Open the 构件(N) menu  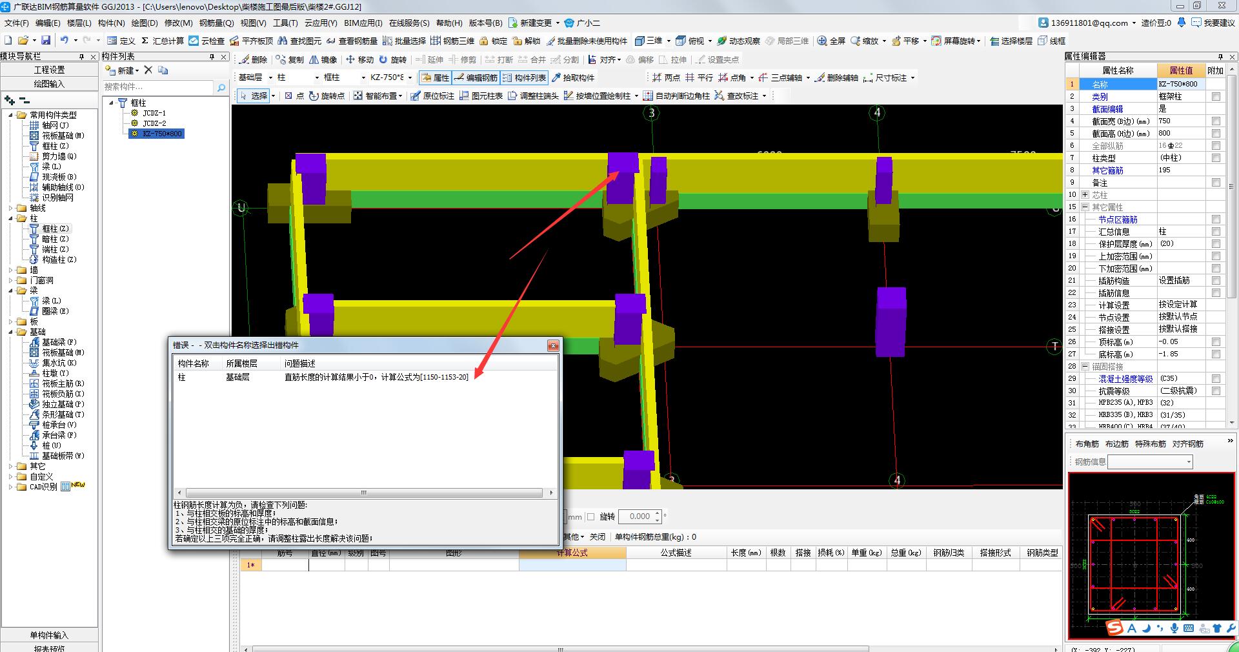click(x=111, y=23)
